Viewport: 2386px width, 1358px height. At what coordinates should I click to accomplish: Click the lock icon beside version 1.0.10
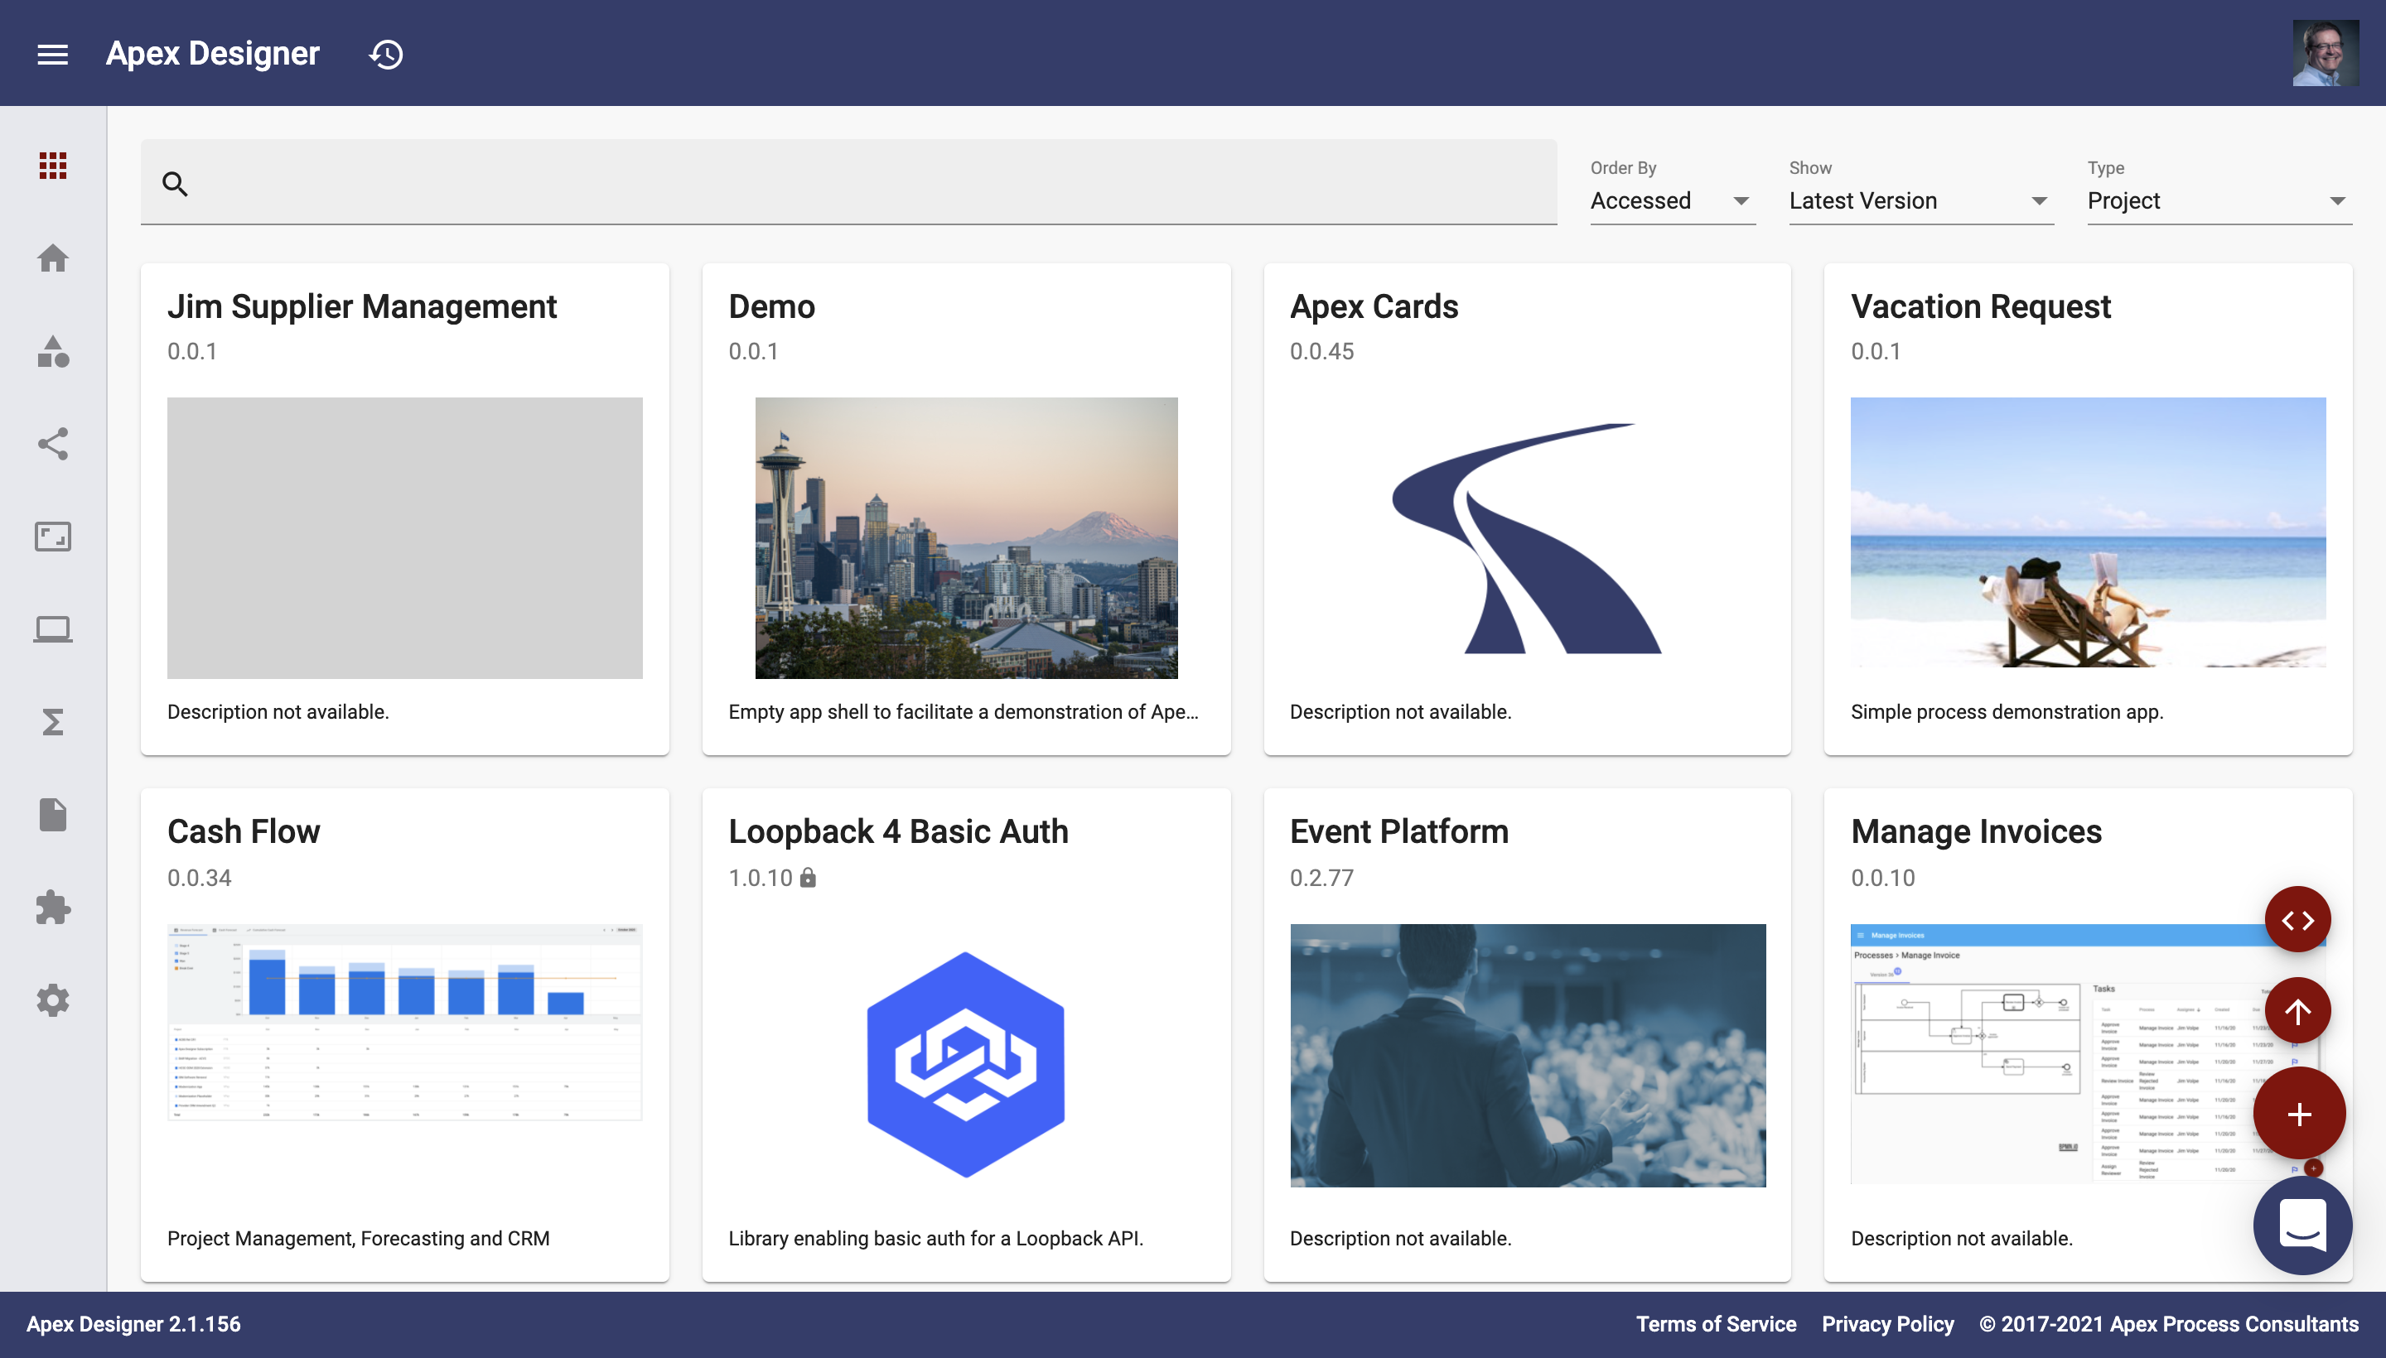(808, 877)
